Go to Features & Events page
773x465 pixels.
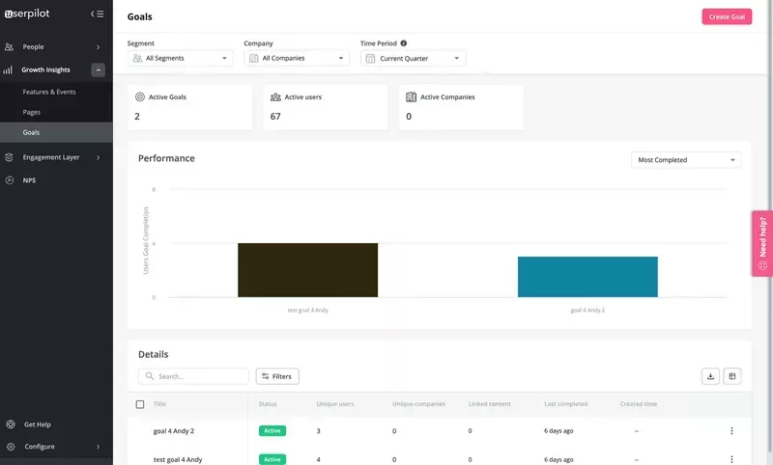point(49,92)
